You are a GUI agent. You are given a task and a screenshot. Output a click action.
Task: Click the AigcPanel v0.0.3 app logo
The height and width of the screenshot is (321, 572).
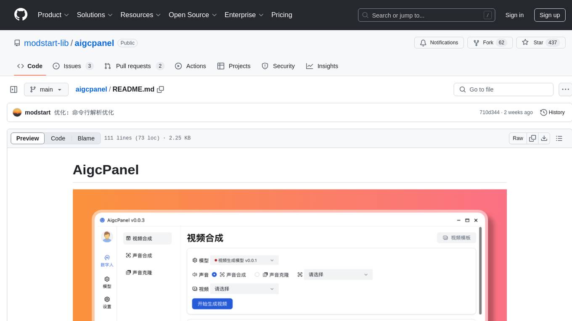[102, 220]
